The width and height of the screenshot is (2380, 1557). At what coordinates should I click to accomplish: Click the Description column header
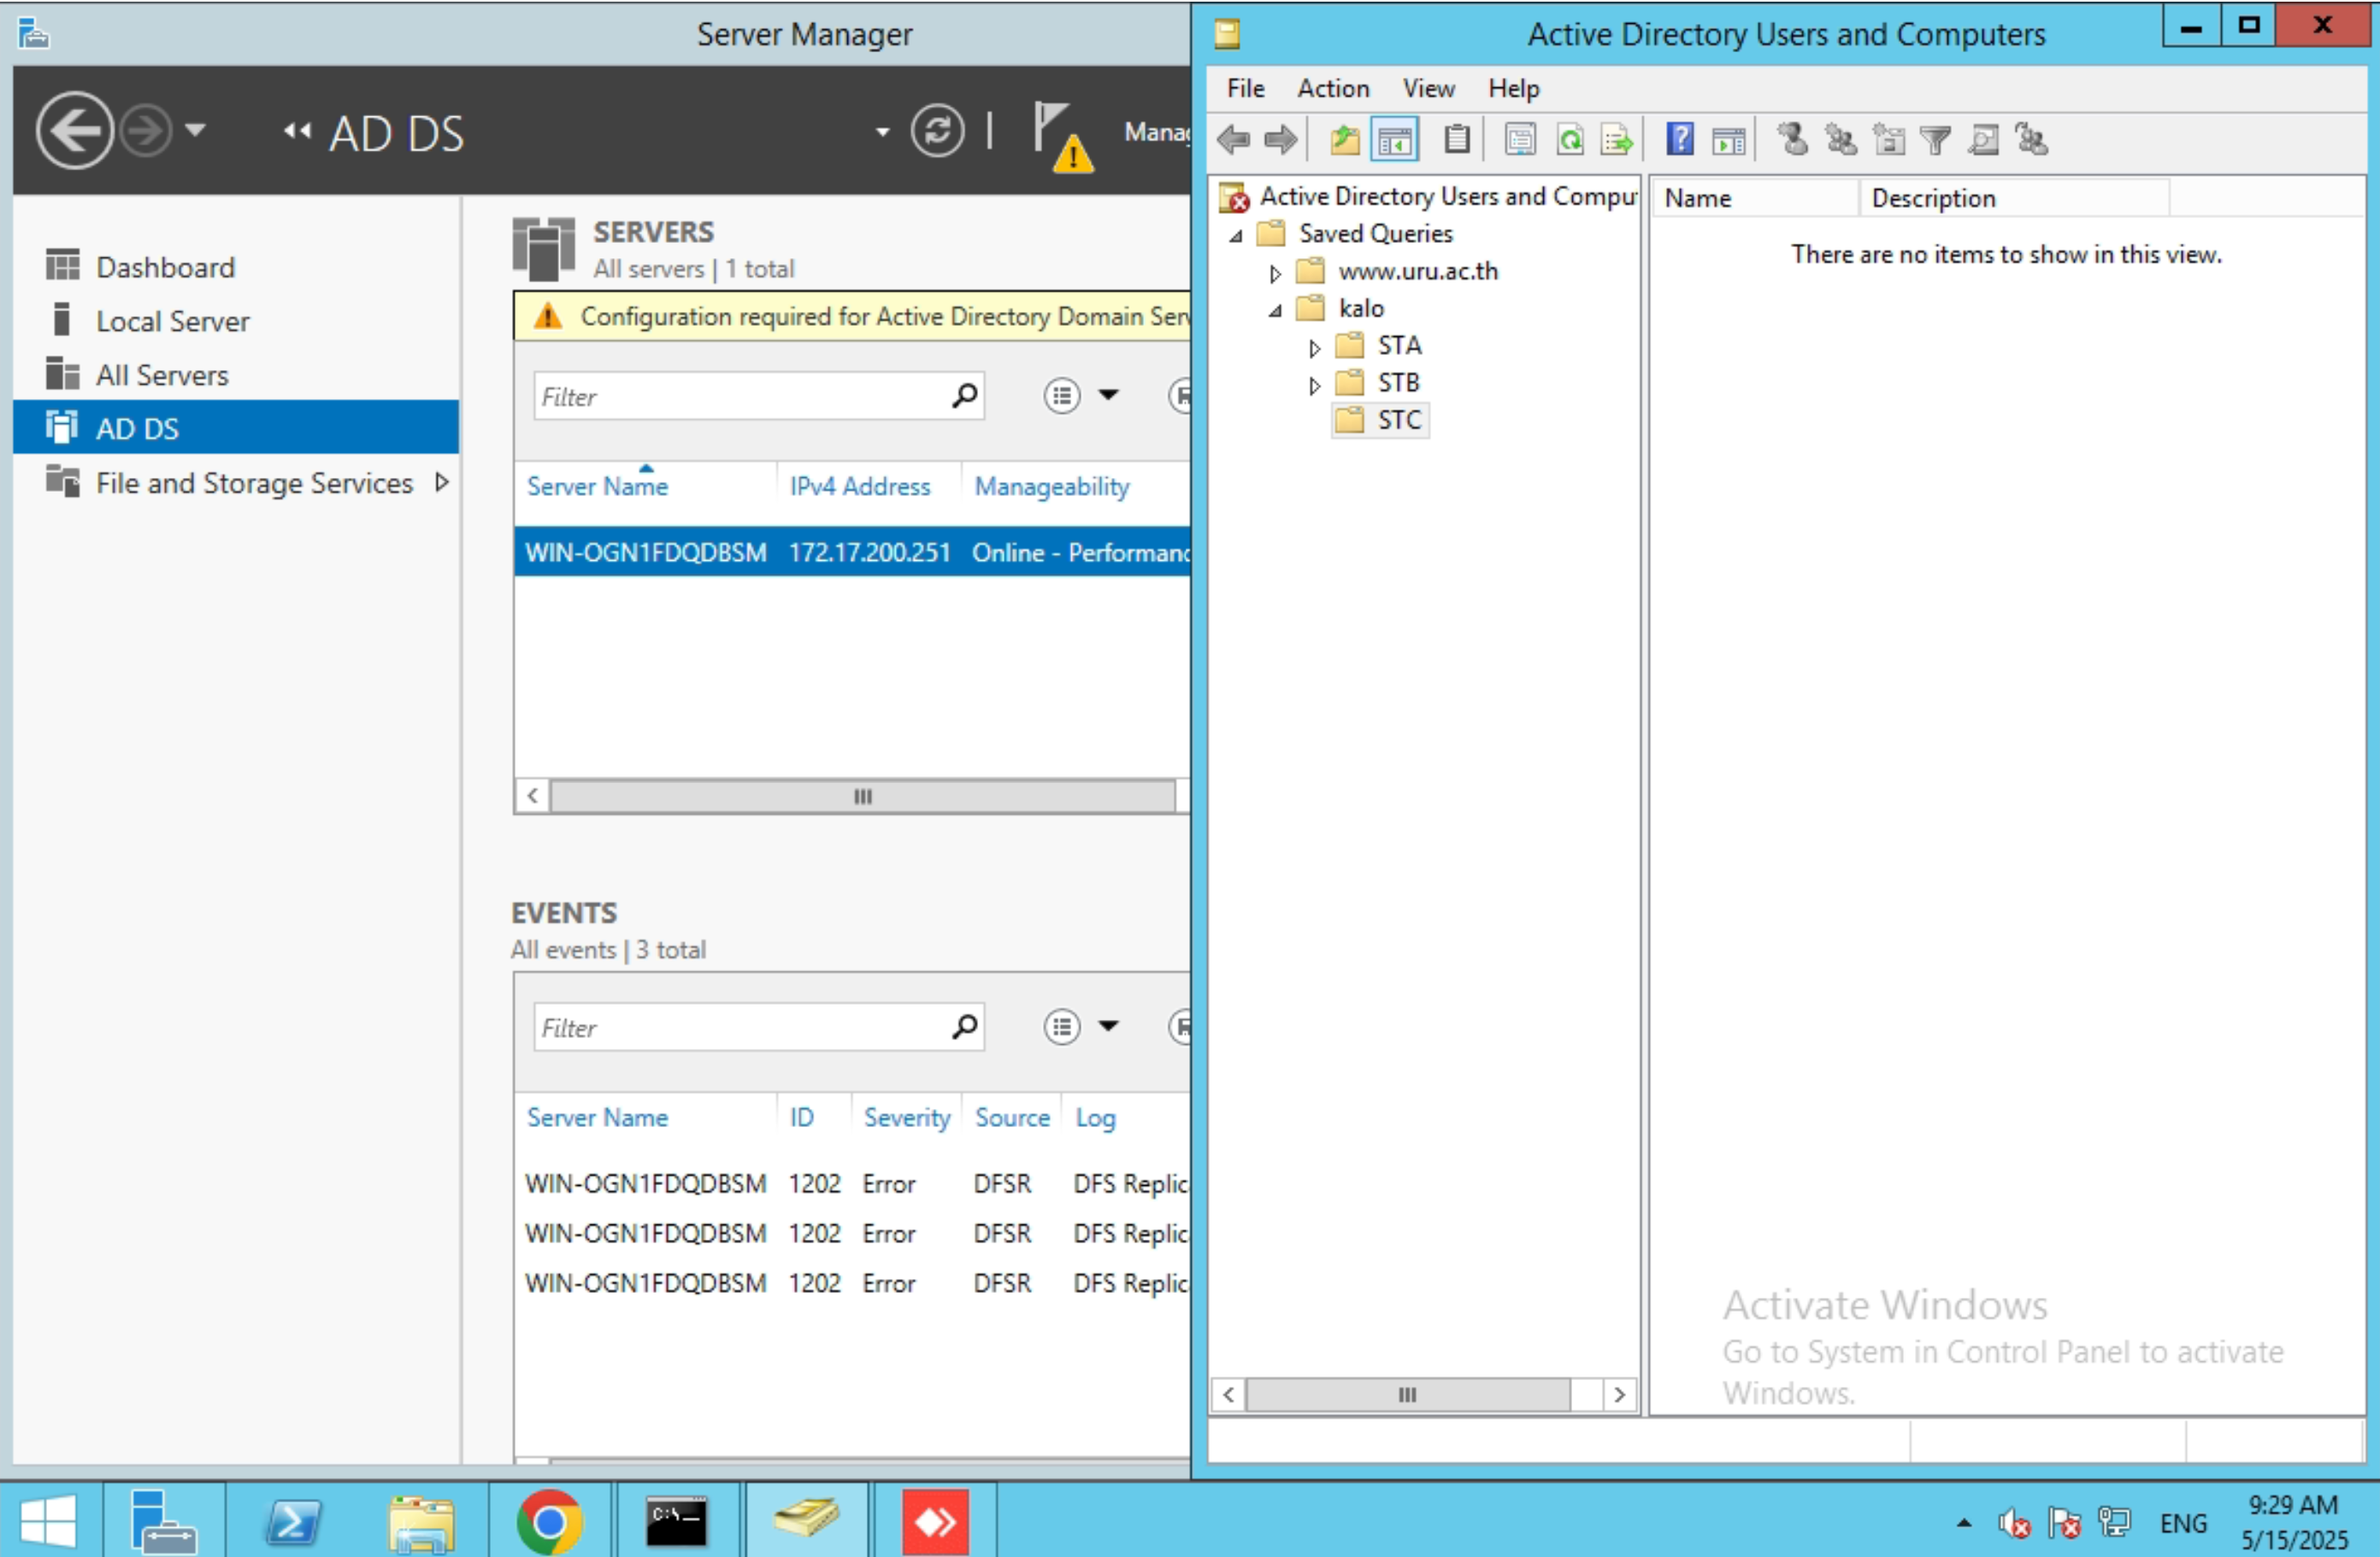tap(2014, 198)
